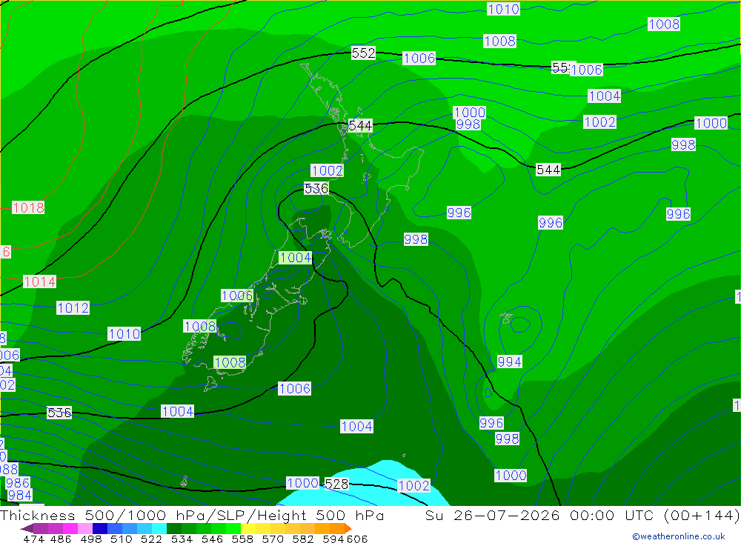Click the red 1014 isobar label
The width and height of the screenshot is (741, 543).
(x=40, y=282)
